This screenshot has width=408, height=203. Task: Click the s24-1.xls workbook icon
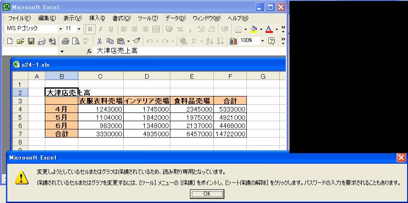16,64
